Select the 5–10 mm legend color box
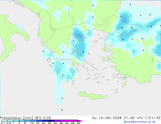This screenshot has height=124, width=161. tap(28, 121)
